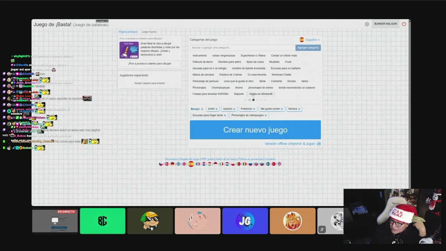Add the Deporte category
The width and height of the screenshot is (446, 251).
tap(239, 94)
